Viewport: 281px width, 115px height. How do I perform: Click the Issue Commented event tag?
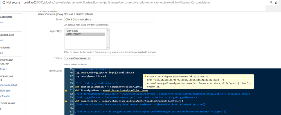tap(78, 58)
